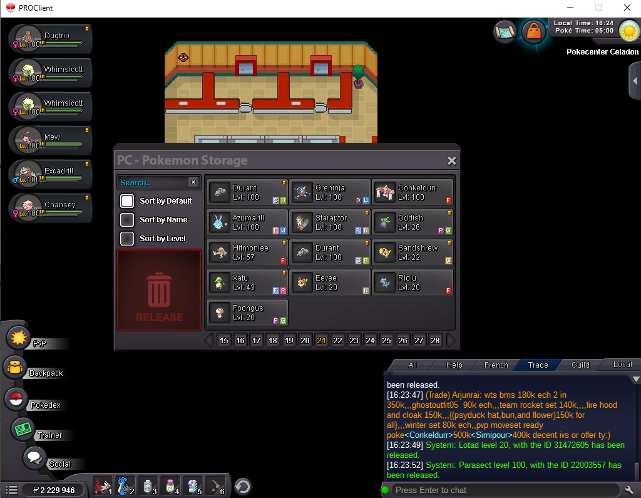Screen dimensions: 641x498
Task: Switch to the Help chat tab
Action: (x=454, y=365)
